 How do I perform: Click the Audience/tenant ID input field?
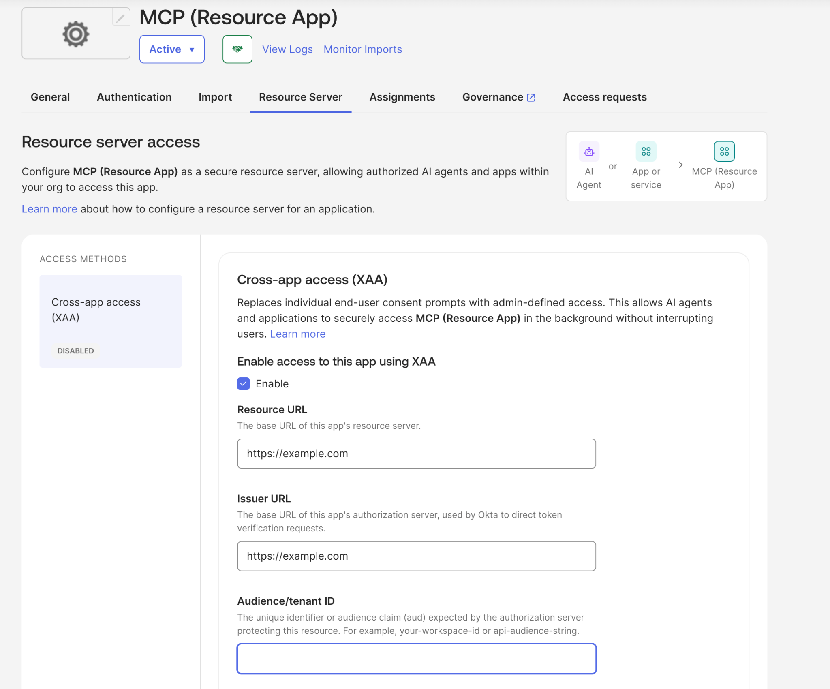tap(417, 659)
